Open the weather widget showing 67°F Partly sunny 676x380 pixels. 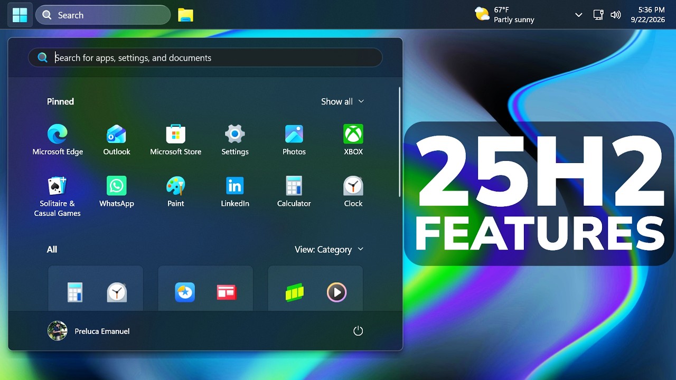point(505,15)
